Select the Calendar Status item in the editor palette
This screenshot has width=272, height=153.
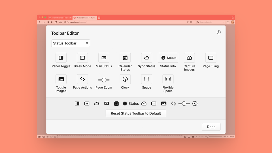pyautogui.click(x=125, y=58)
